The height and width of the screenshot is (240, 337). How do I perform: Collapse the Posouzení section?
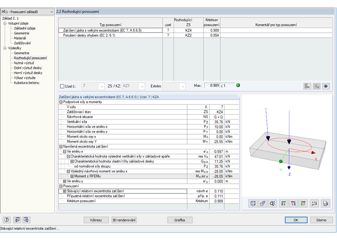[x=61, y=186]
